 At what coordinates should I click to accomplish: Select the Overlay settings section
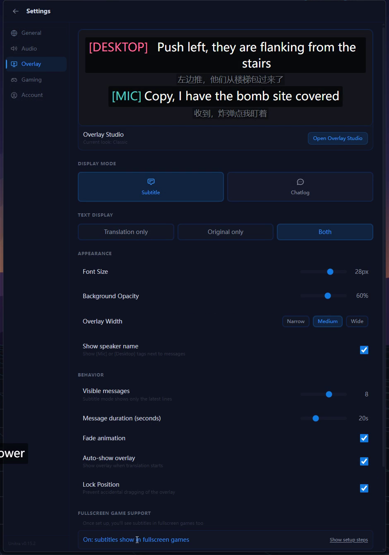(x=36, y=64)
